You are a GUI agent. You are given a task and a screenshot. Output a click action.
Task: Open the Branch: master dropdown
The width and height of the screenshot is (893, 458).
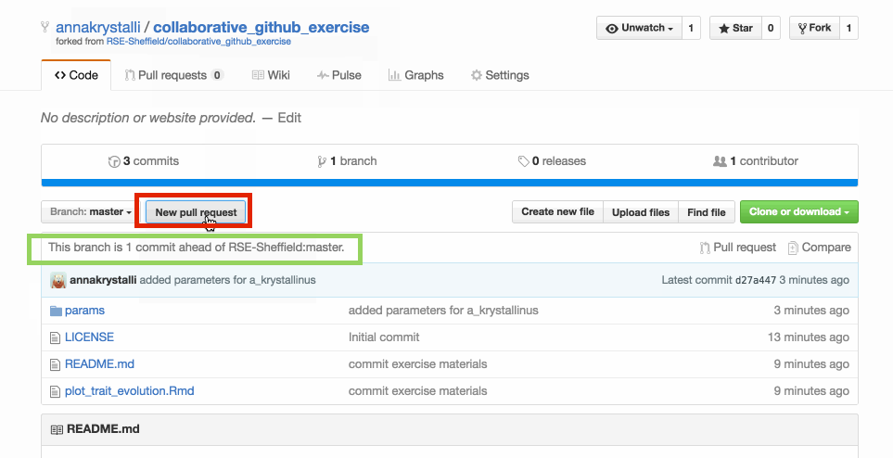coord(90,212)
